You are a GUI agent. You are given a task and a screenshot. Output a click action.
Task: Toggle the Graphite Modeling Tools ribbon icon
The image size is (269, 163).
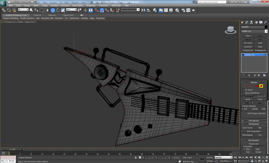[161, 10]
